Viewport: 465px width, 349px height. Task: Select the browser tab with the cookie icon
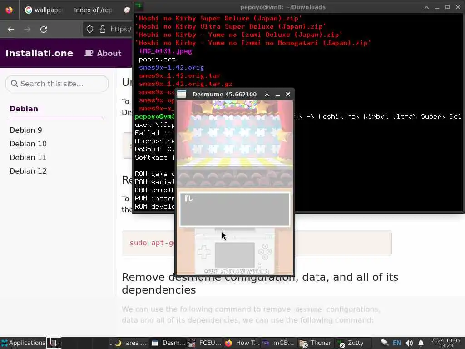[x=127, y=10]
